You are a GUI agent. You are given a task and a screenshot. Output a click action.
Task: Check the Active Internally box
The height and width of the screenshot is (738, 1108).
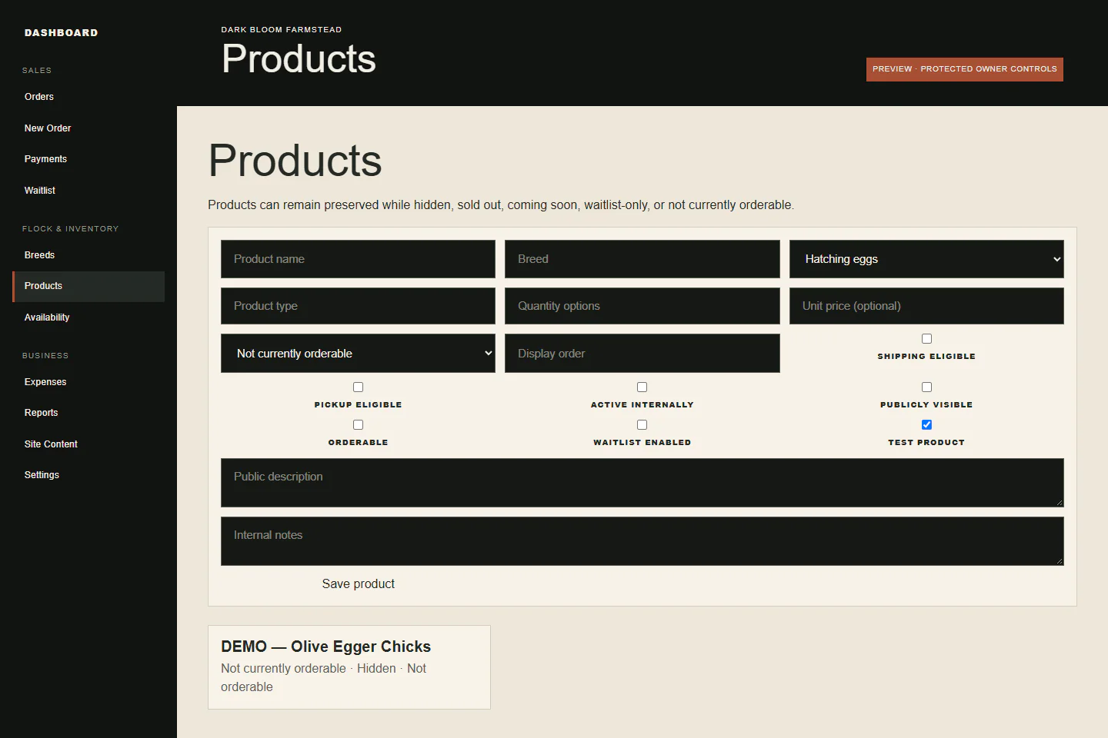(x=642, y=387)
